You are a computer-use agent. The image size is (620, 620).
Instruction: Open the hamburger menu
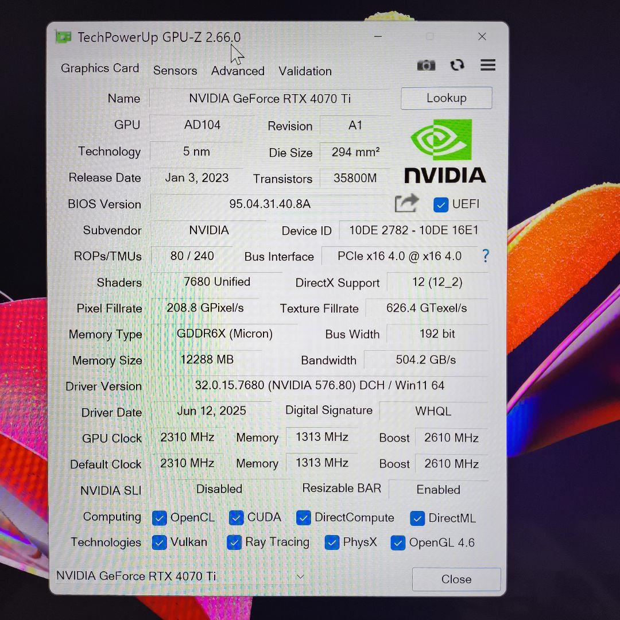tap(487, 65)
